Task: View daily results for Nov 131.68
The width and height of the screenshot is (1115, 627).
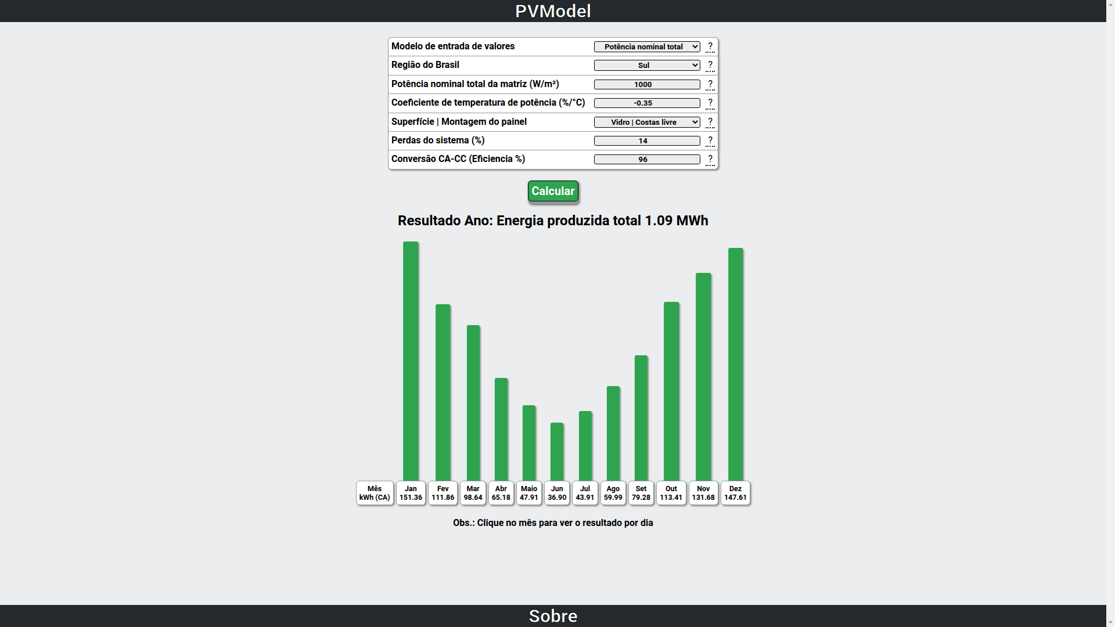Action: (x=703, y=493)
